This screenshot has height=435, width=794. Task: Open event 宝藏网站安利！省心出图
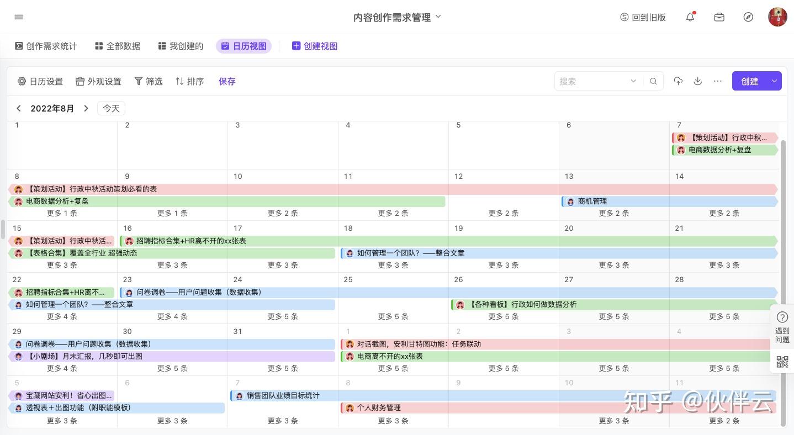[62, 396]
